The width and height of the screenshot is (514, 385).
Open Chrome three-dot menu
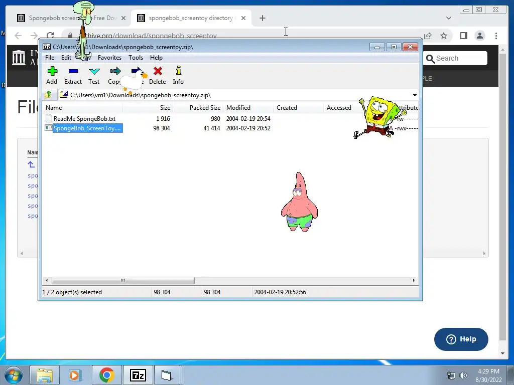(x=496, y=36)
